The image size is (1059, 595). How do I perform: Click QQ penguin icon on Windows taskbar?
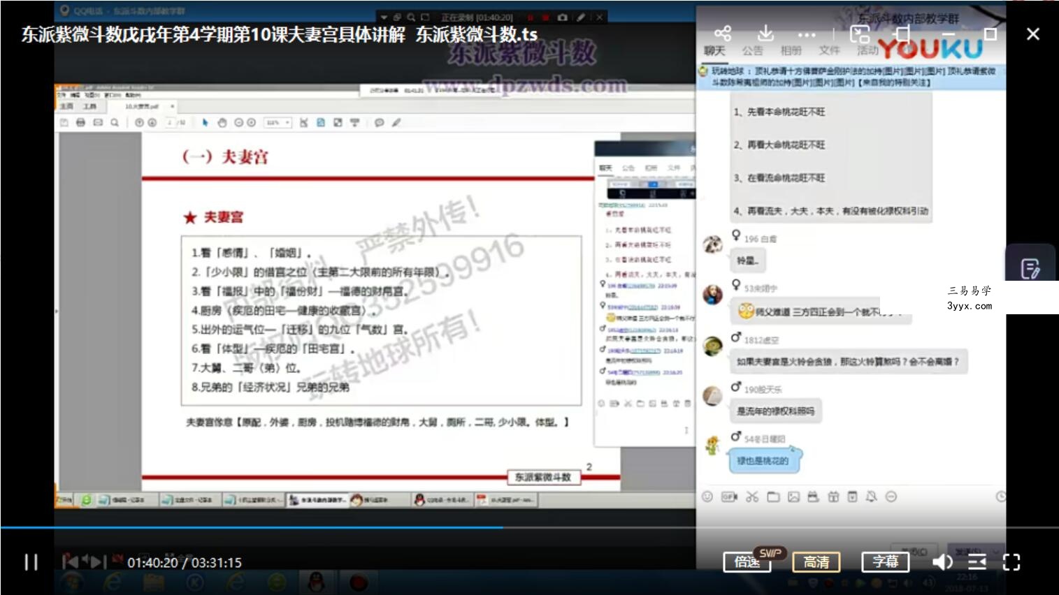tap(316, 582)
